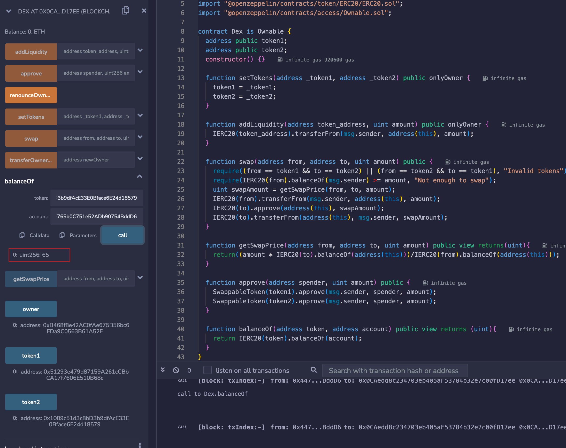
Task: Enable listen on all transactions checkbox
Action: click(x=208, y=370)
